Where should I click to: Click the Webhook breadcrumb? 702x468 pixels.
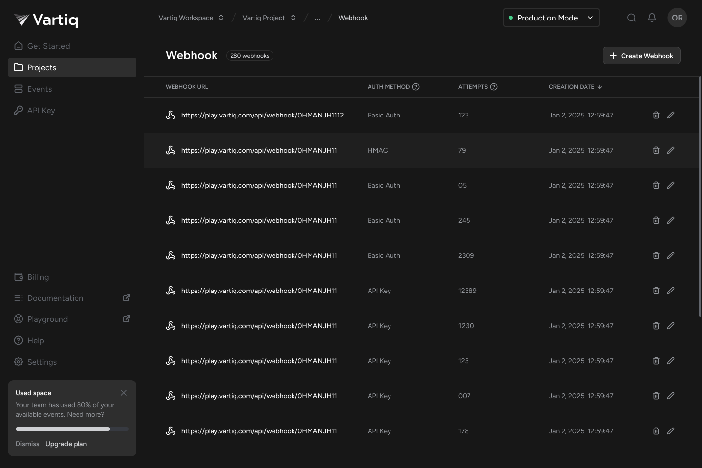(353, 18)
